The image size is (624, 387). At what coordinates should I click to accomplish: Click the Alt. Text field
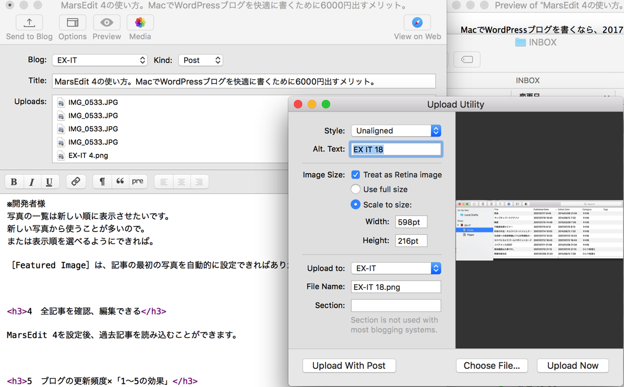click(396, 149)
